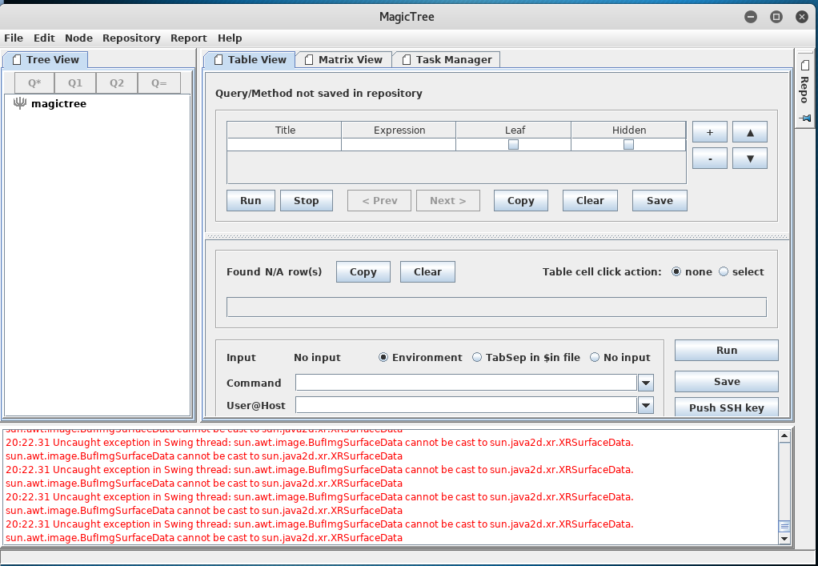Click the < Prev button
This screenshot has width=818, height=566.
pos(379,200)
